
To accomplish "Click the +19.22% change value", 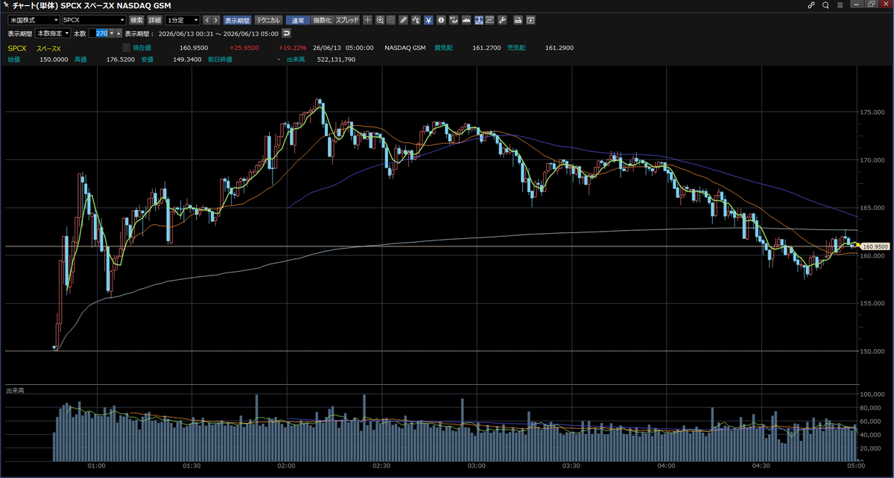I will tap(292, 48).
